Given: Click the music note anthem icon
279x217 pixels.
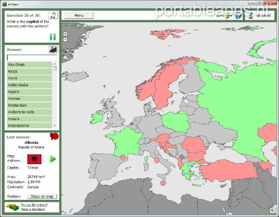Looking at the screenshot, I should click(53, 15).
